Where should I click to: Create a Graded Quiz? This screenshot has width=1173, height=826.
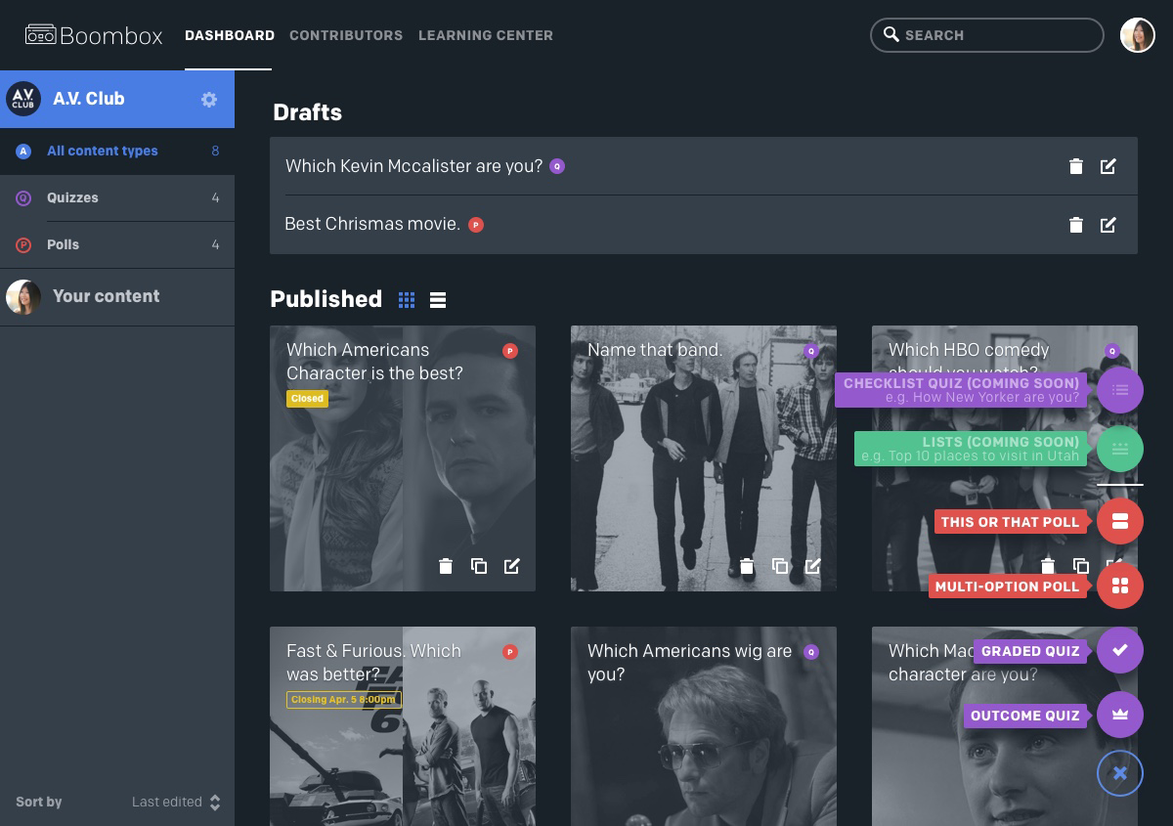click(1120, 650)
